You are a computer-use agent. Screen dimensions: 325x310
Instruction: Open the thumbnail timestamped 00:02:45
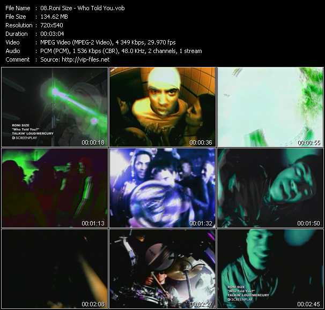click(x=270, y=269)
